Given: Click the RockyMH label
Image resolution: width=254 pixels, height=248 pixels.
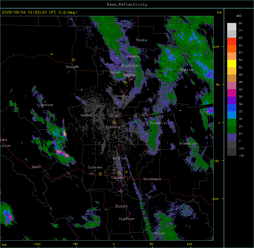Looking at the screenshot, I should coord(72,67).
